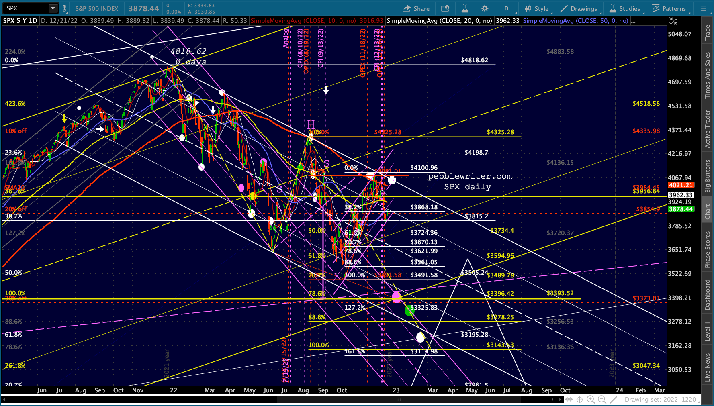Open the Share menu
The height and width of the screenshot is (406, 714).
pyautogui.click(x=416, y=8)
